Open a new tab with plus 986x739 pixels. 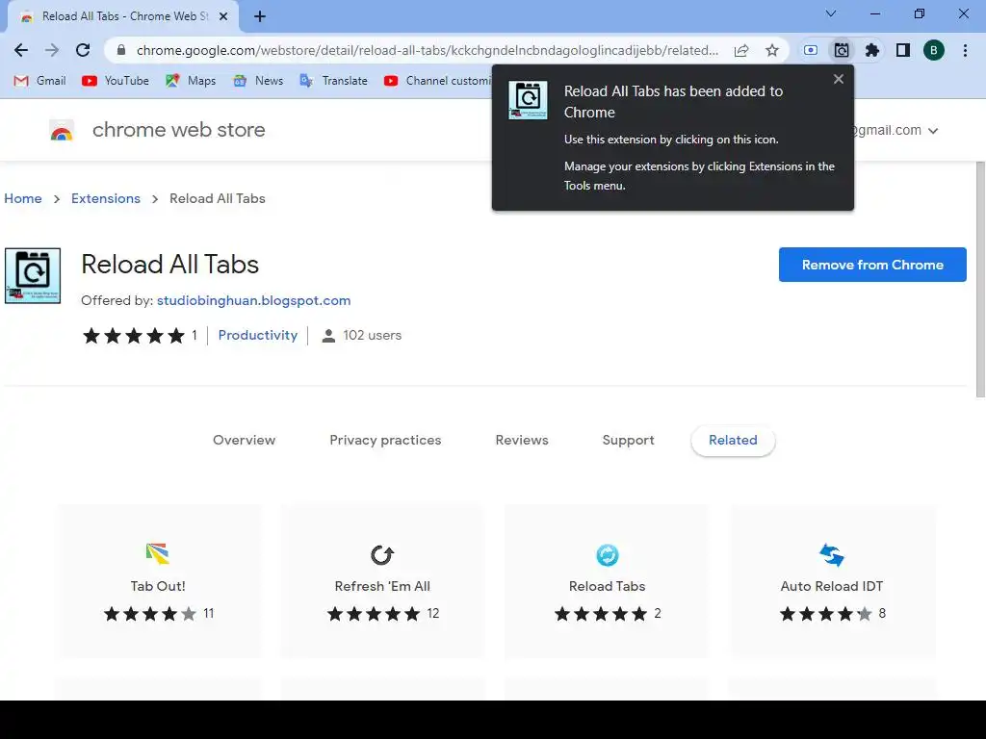(x=260, y=17)
